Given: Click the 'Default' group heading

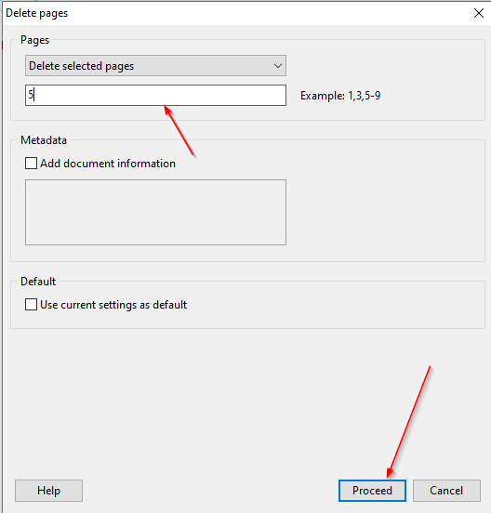Looking at the screenshot, I should point(38,282).
